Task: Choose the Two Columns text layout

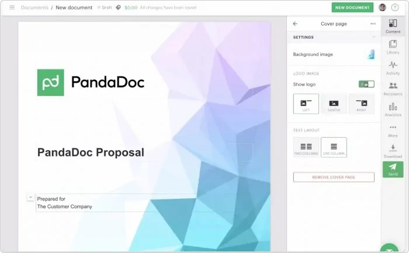Action: coord(306,147)
